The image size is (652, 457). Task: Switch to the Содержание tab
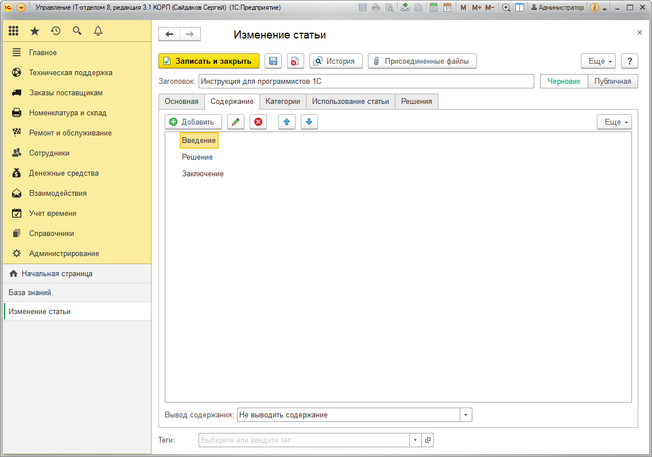tap(232, 102)
